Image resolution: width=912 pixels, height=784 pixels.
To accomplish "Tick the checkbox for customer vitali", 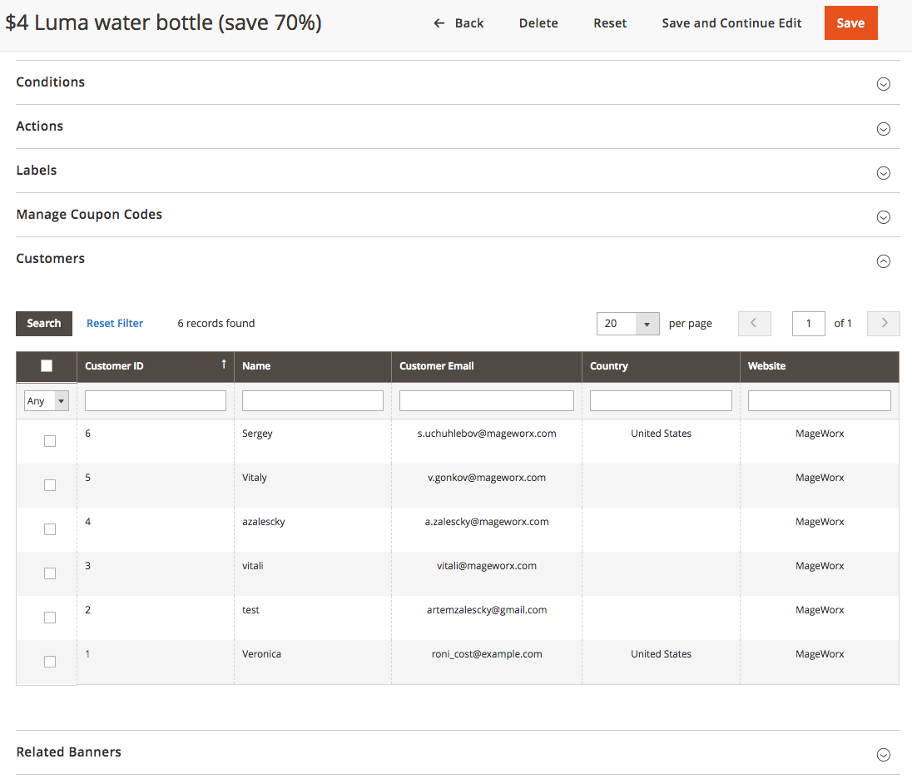I will (50, 574).
